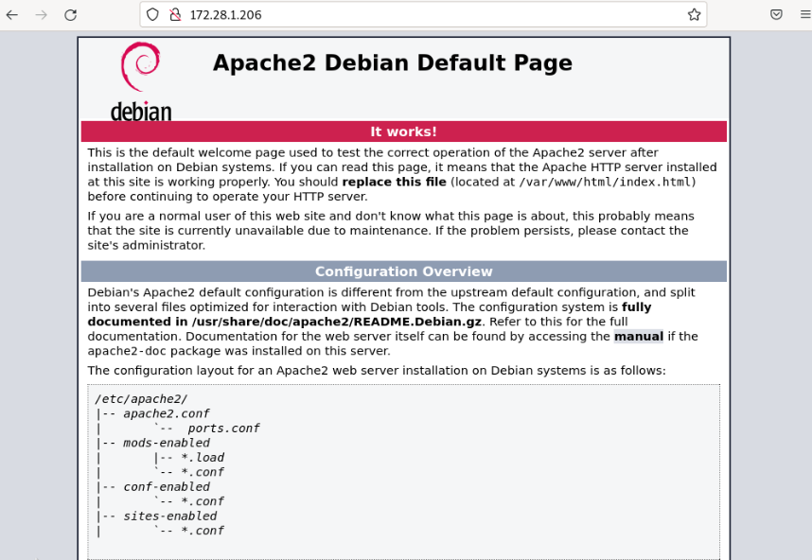The image size is (812, 560).
Task: Open the Save to Pocket icon
Action: tap(776, 14)
